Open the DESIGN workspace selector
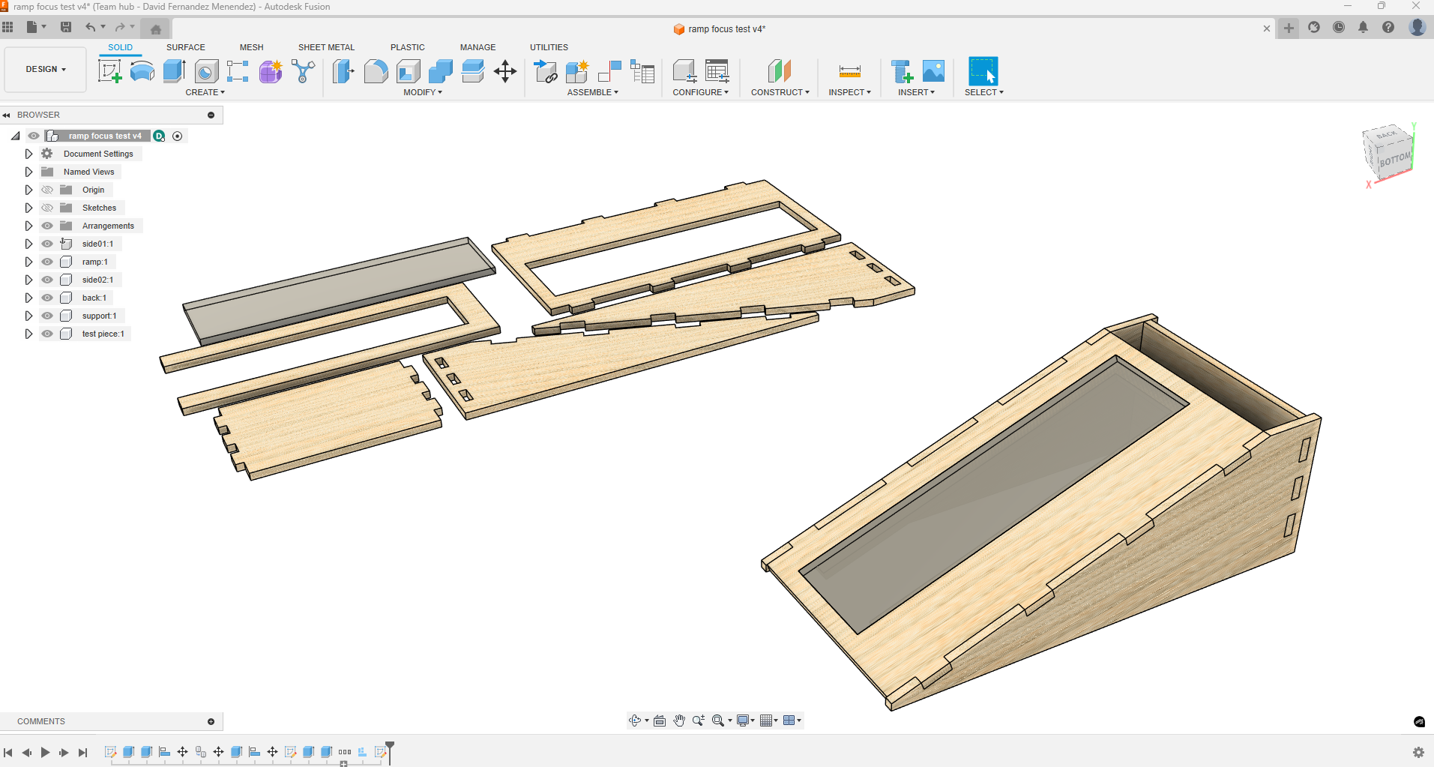The height and width of the screenshot is (767, 1434). coord(44,69)
